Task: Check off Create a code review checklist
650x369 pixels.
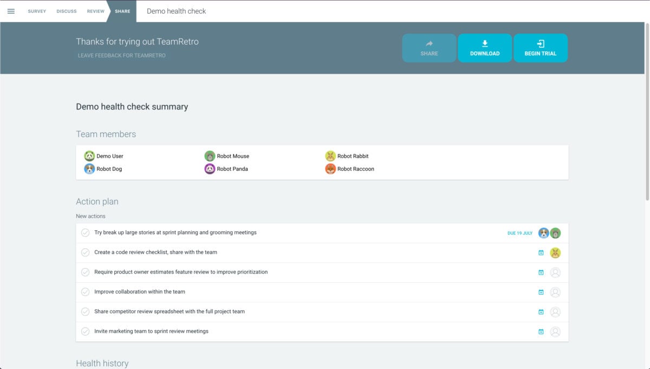Action: pos(85,253)
